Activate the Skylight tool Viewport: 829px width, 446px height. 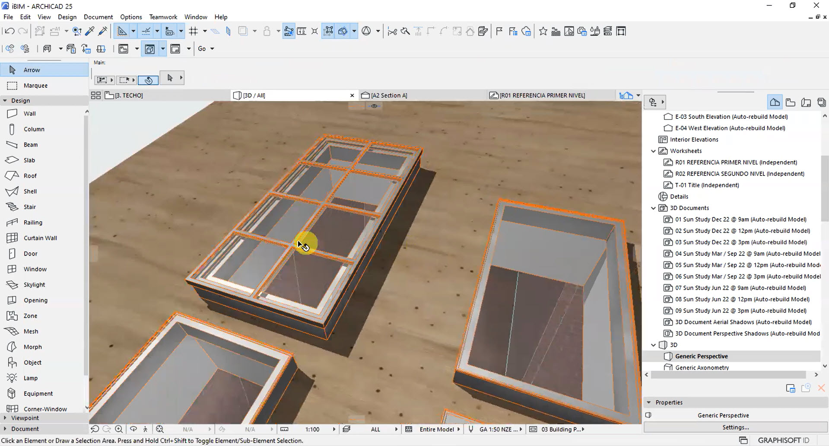[33, 284]
